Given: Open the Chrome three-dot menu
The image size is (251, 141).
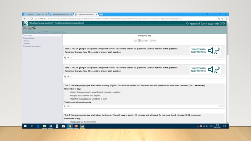Looking at the screenshot, I should click(x=226, y=18).
